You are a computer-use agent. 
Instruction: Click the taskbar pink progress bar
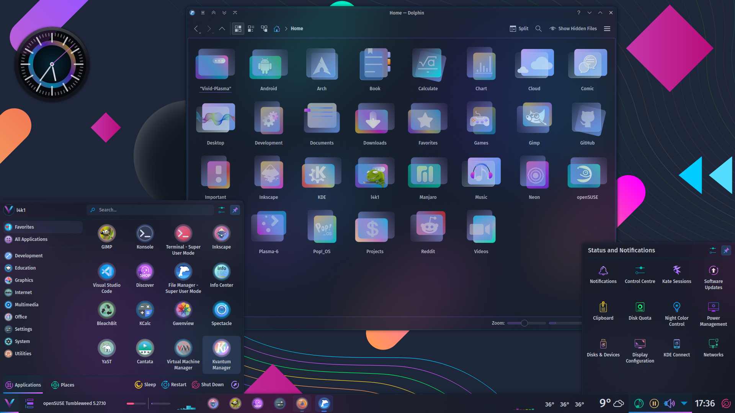[136, 403]
